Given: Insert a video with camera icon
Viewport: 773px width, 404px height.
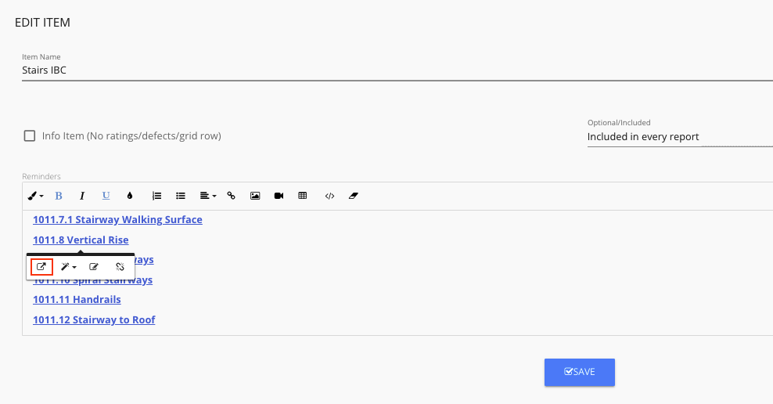Looking at the screenshot, I should tap(279, 196).
